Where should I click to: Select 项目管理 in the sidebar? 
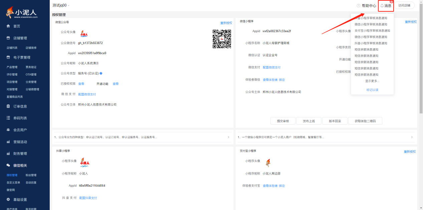[12, 82]
